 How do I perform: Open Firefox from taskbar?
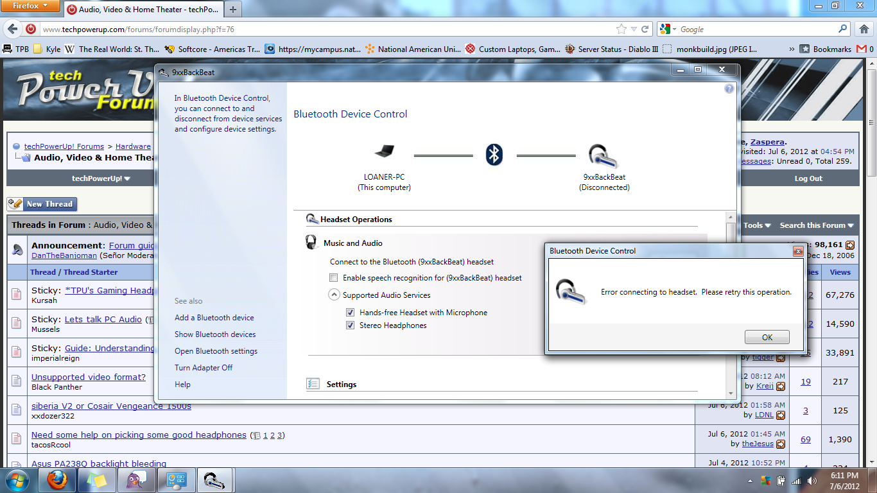coord(57,480)
